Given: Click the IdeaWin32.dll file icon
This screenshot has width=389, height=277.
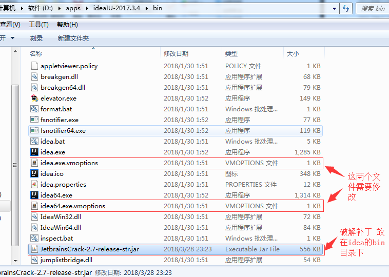Looking at the screenshot, I should coord(34,217).
